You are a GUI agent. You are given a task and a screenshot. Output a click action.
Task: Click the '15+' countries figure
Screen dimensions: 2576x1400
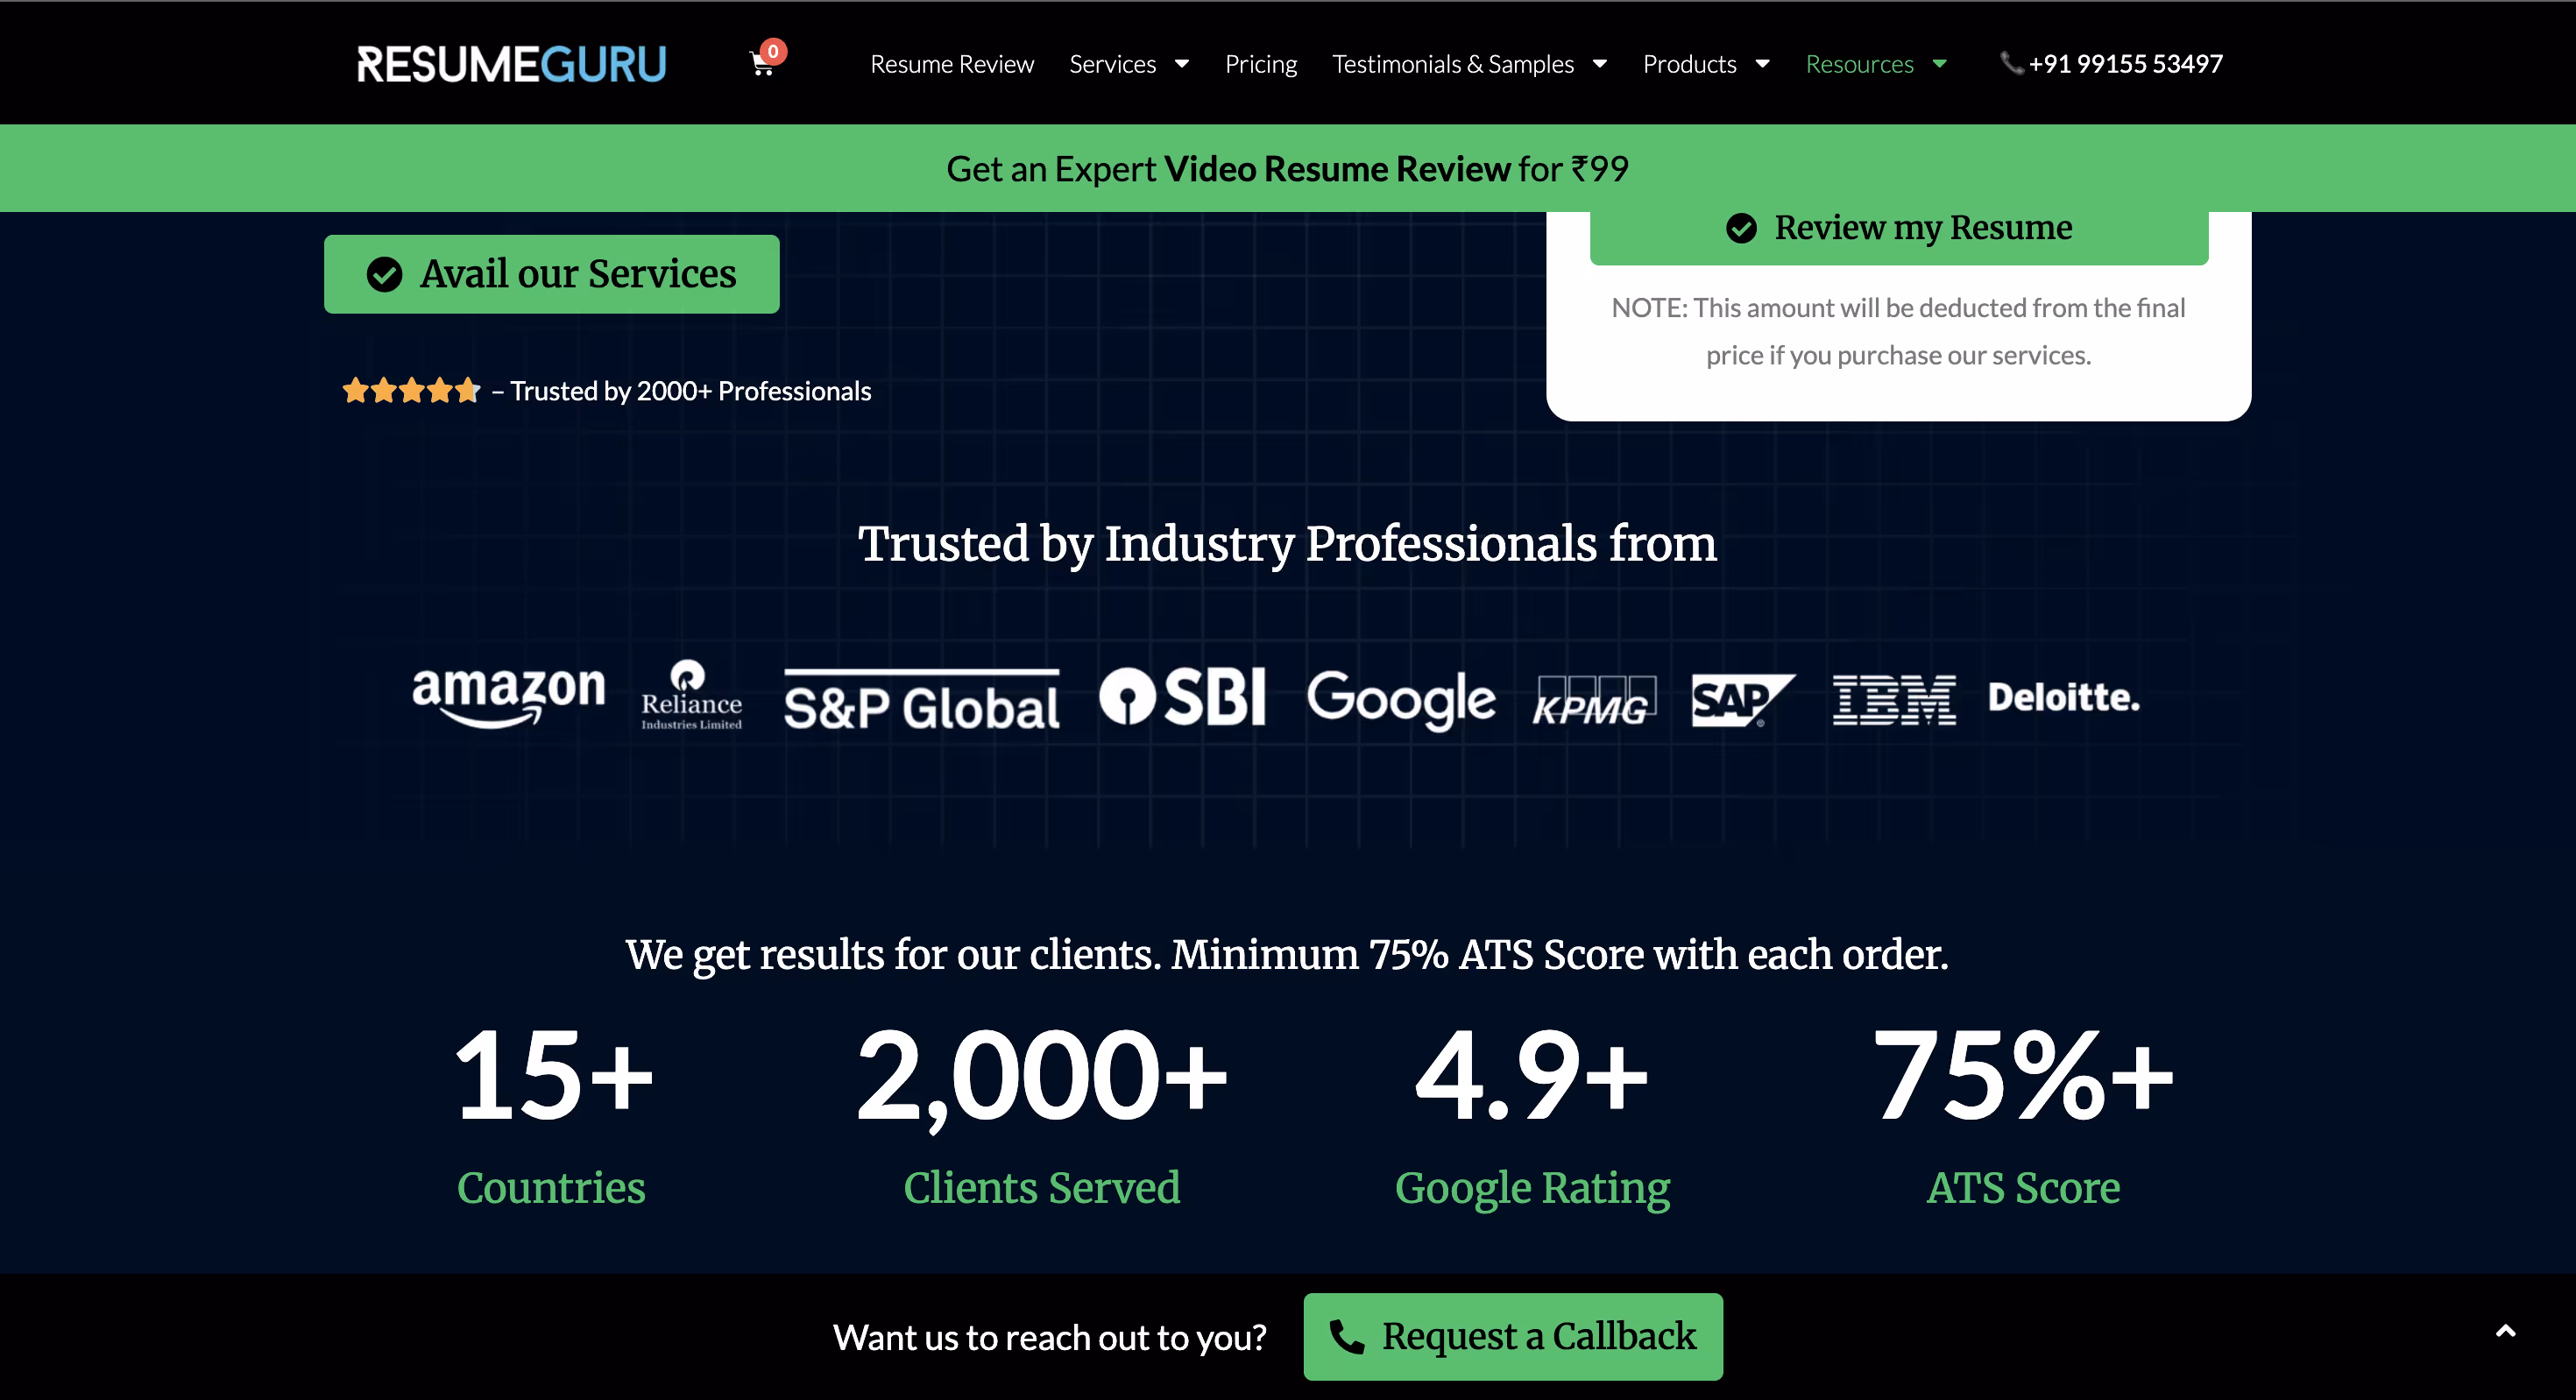(553, 1076)
